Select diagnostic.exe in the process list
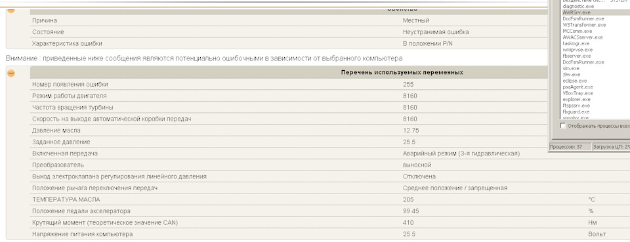This screenshot has width=630, height=242. click(578, 7)
